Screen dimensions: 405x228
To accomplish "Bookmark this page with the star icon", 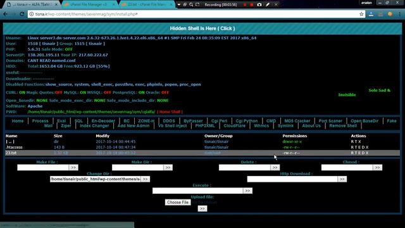I will tap(361, 14).
